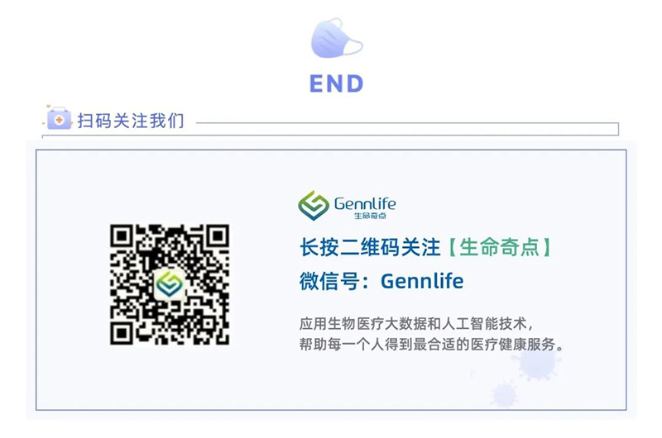Click the QR code image
662x438 pixels.
170,284
